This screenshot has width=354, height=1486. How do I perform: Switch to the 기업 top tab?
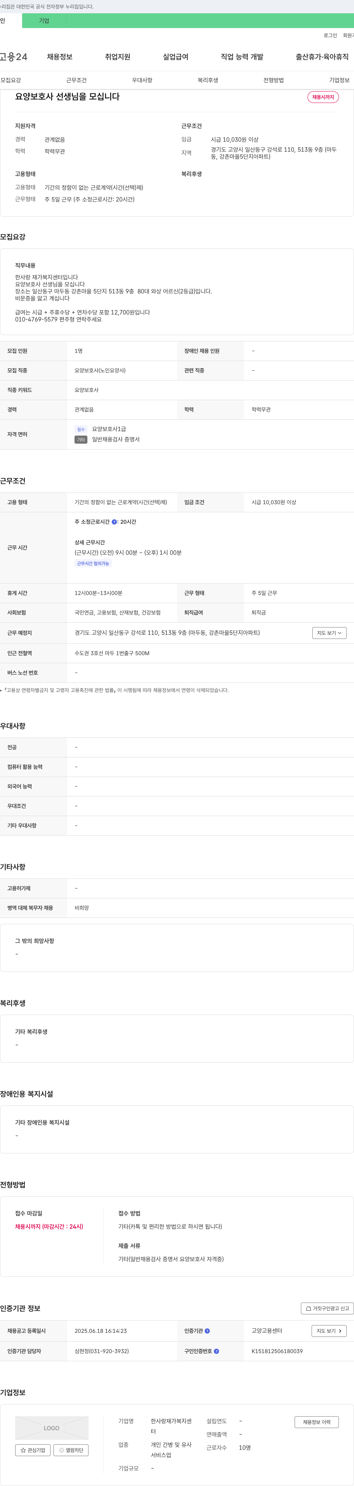(x=44, y=21)
